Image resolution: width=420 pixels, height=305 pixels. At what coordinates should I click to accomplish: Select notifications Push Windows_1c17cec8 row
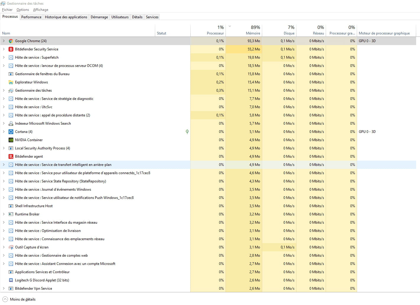click(208, 198)
